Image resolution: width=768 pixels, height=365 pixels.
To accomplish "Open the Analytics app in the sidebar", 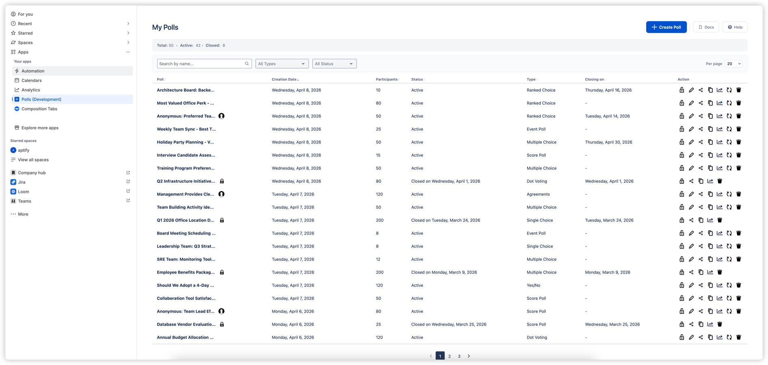I will coord(31,90).
